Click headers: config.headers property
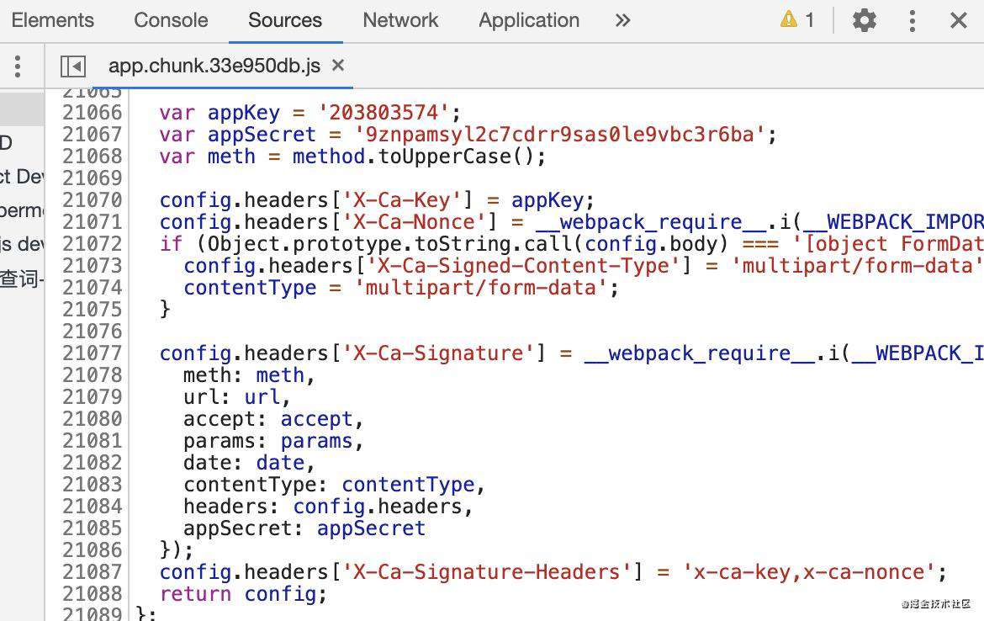 (328, 506)
